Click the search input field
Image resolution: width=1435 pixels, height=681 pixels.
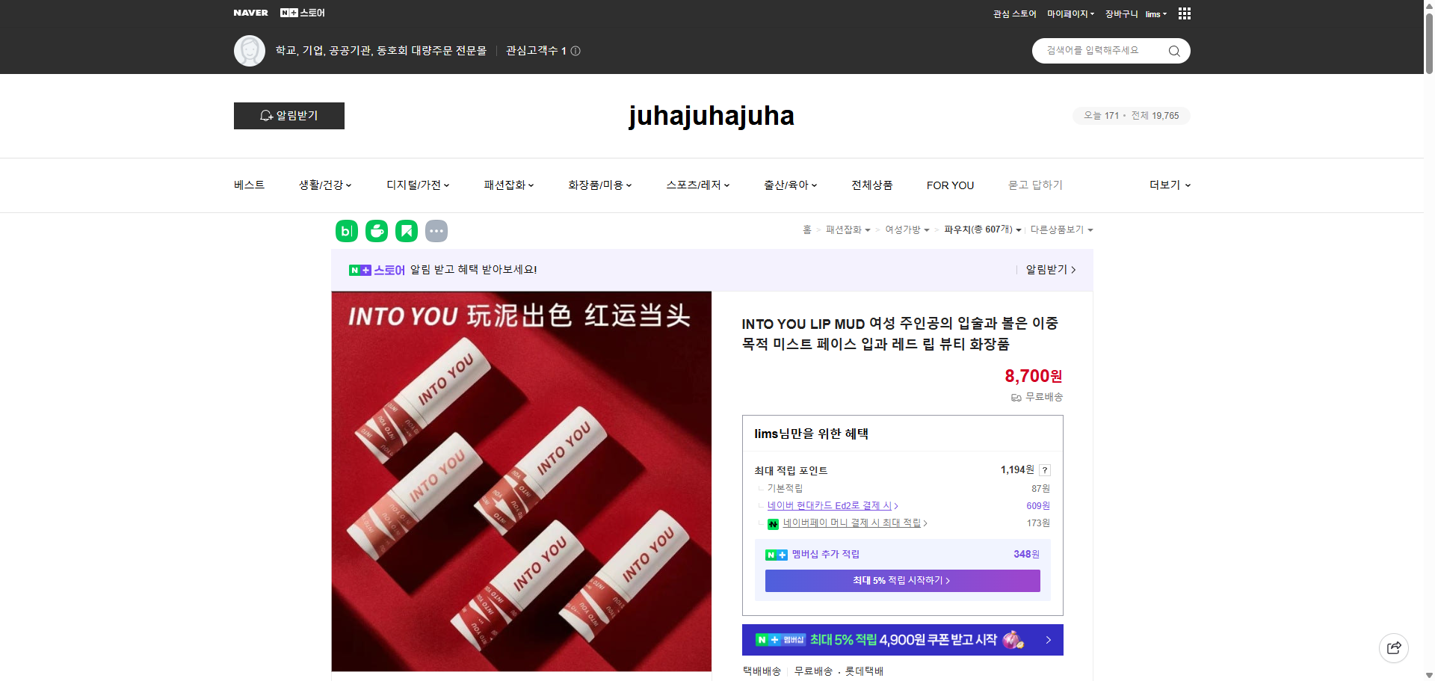(1099, 51)
